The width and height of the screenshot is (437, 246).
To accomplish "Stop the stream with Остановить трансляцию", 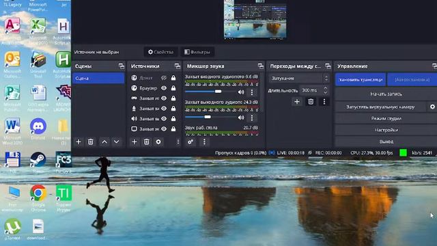I will 361,79.
